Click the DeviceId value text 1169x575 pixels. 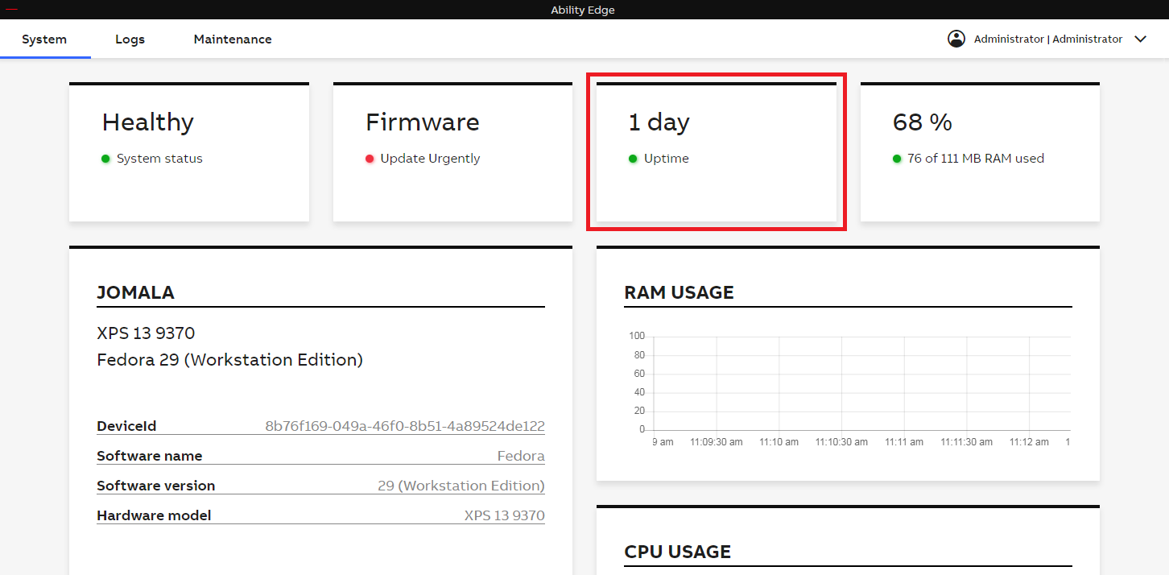click(405, 426)
